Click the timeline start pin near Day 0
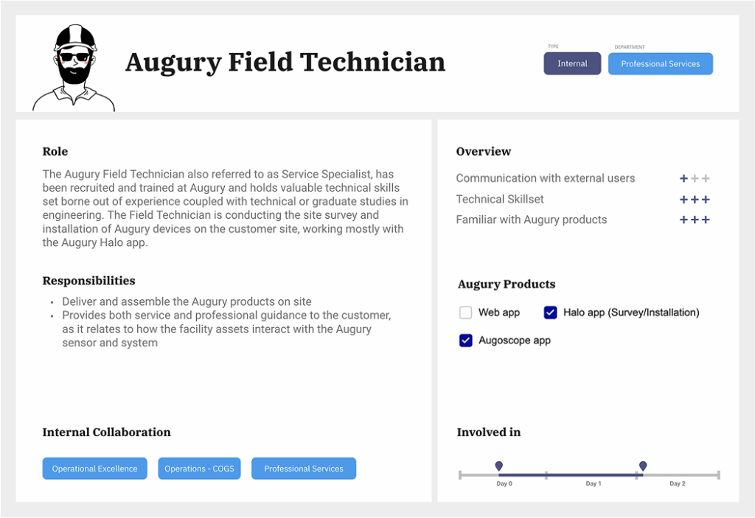Screen dimensions: 755x518 click(499, 466)
